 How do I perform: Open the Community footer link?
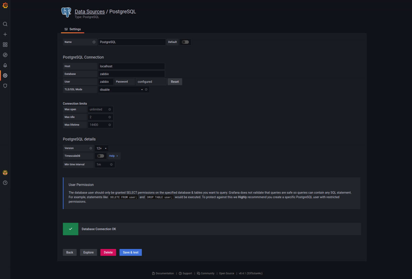(206, 273)
